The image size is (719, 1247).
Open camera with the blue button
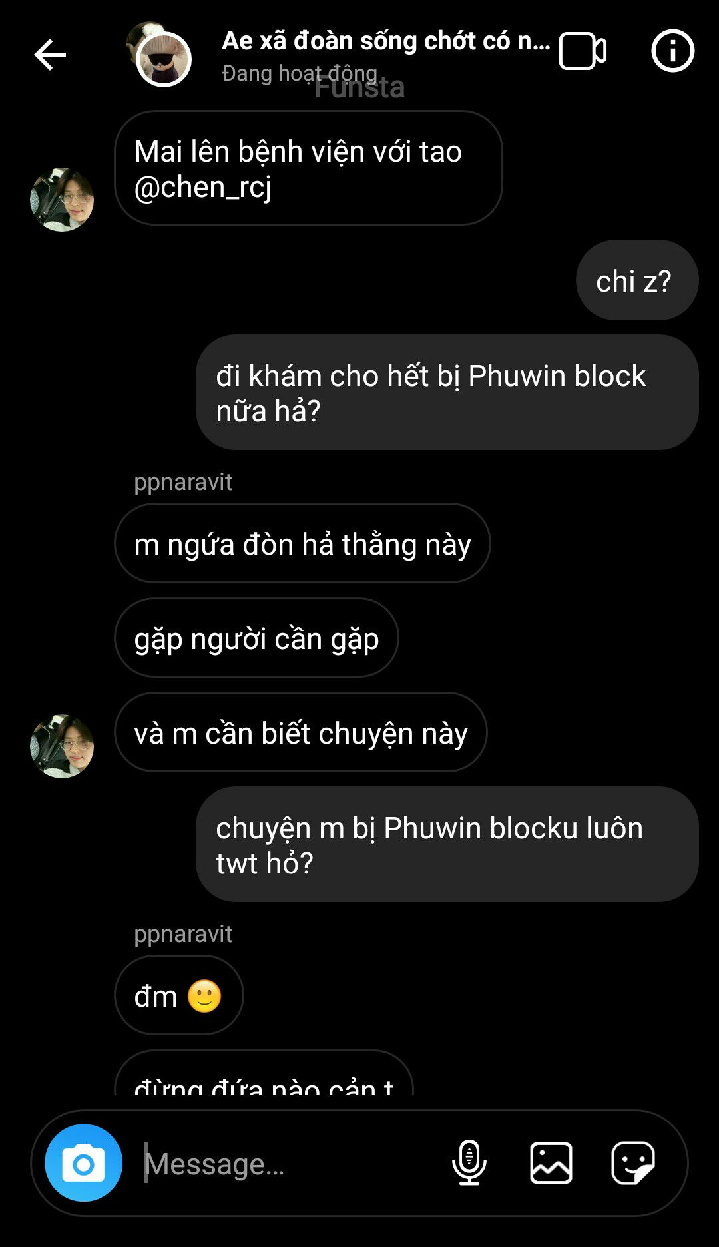click(x=83, y=1163)
